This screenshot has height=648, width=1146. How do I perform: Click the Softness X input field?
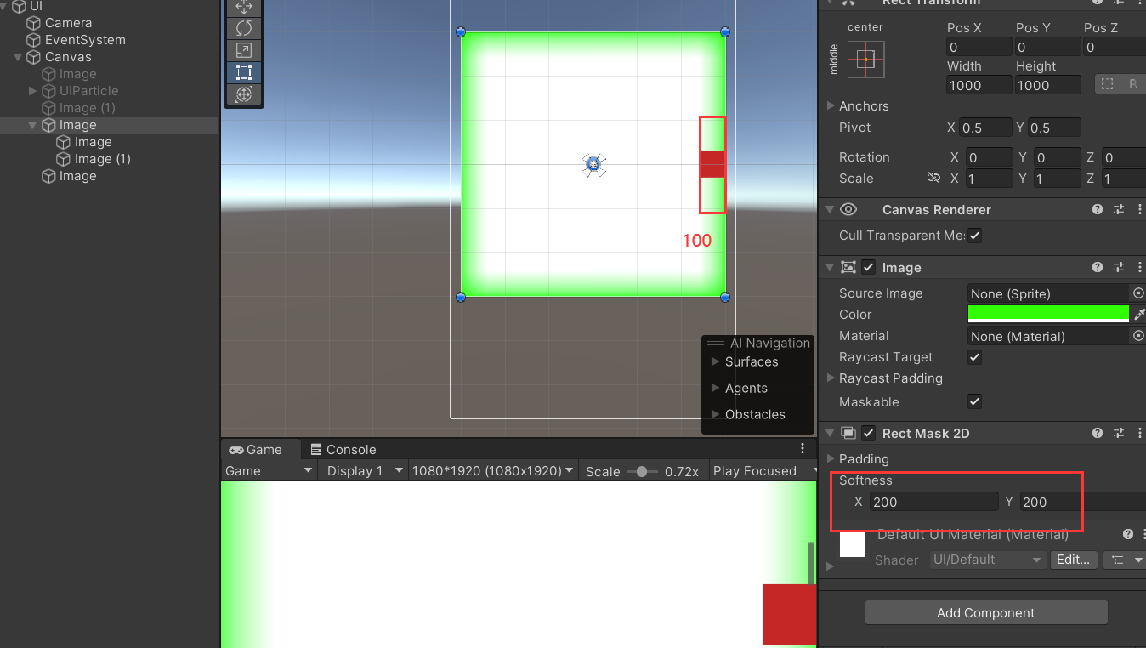[x=933, y=502]
